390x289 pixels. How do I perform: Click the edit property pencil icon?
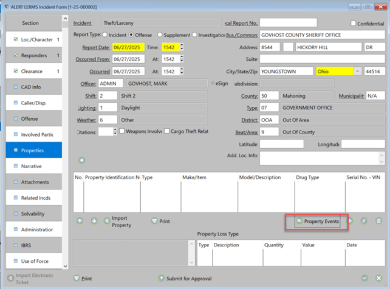tap(364, 222)
